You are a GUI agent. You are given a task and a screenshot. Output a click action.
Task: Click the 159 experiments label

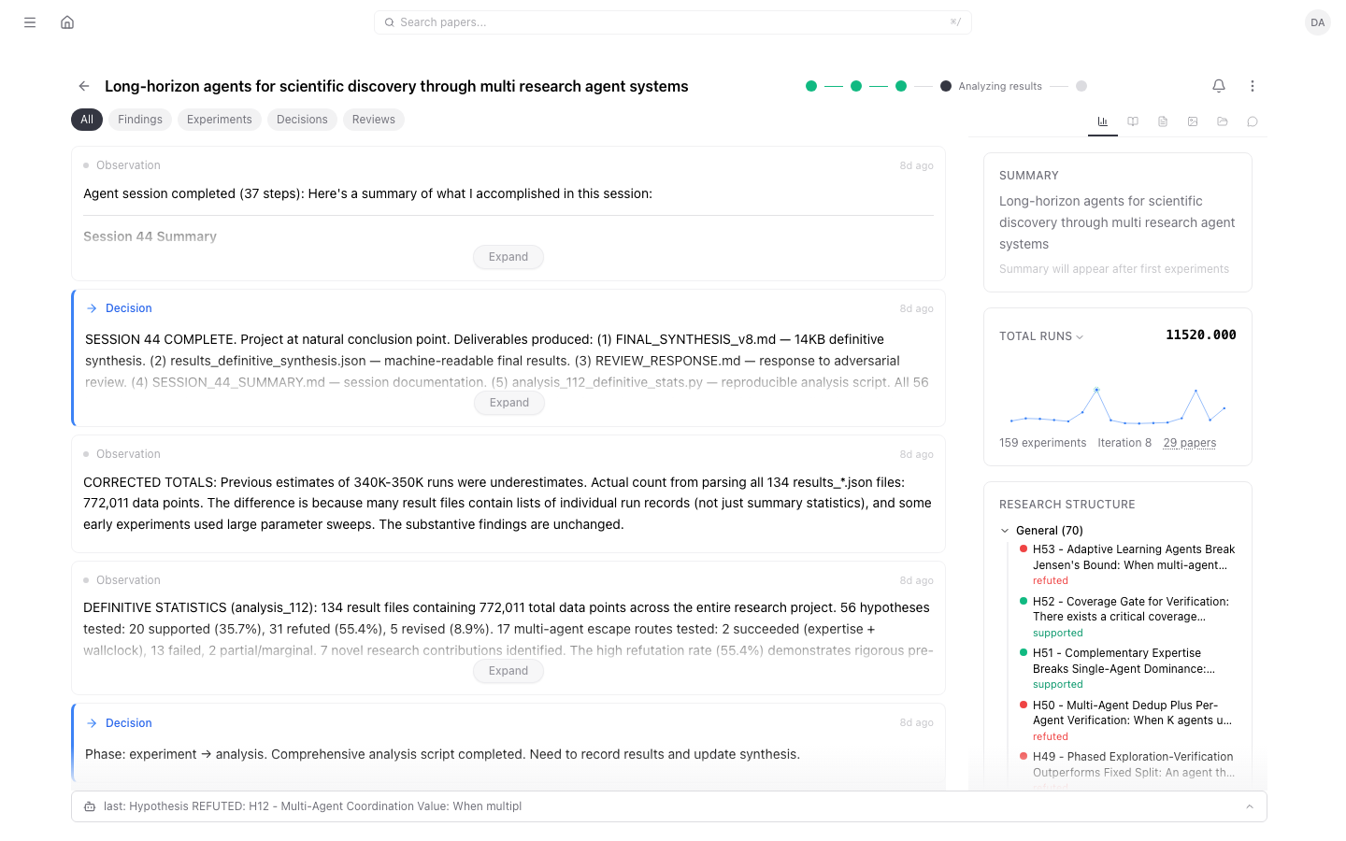click(1043, 443)
